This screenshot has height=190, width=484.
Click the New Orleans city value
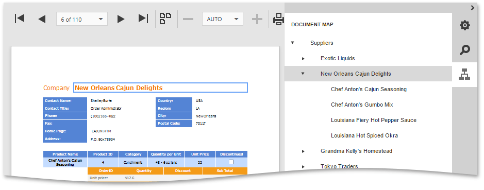206,116
